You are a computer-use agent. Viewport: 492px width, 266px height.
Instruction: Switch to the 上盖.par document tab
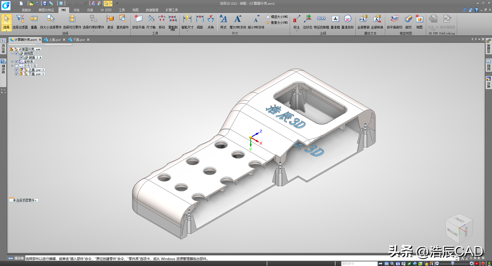coord(55,40)
